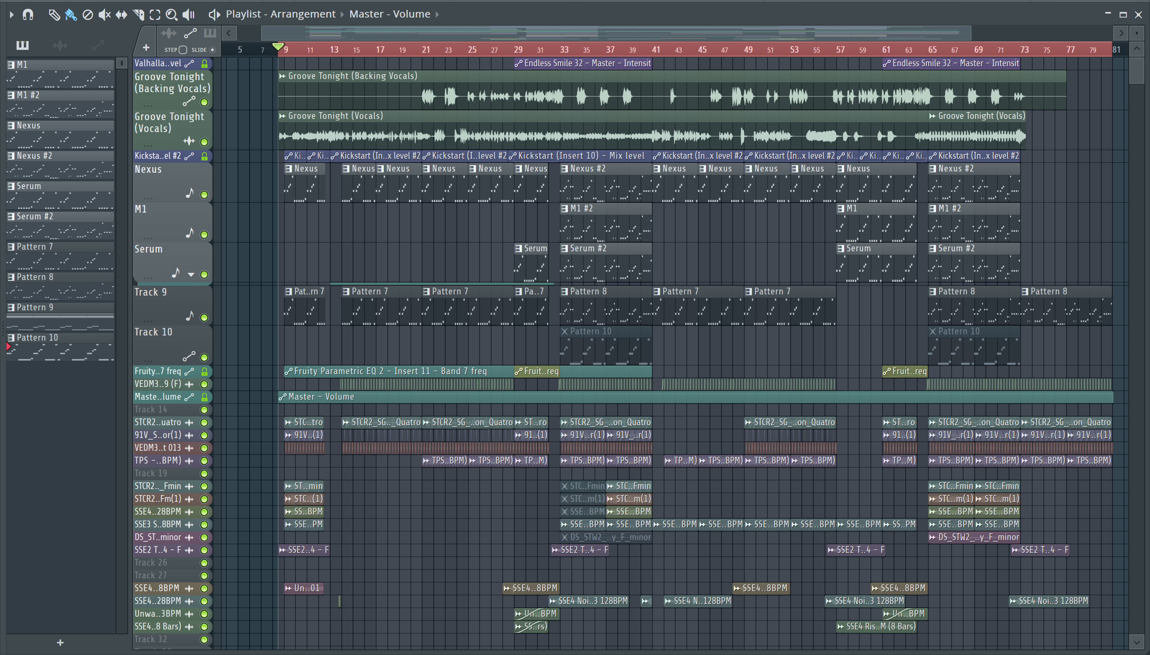The image size is (1150, 655).
Task: Enable the STEP editing toggle
Action: 182,50
